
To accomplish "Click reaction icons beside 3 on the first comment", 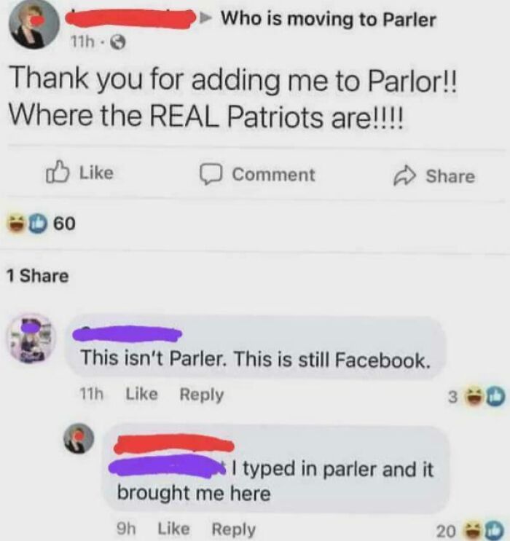I will pos(486,396).
